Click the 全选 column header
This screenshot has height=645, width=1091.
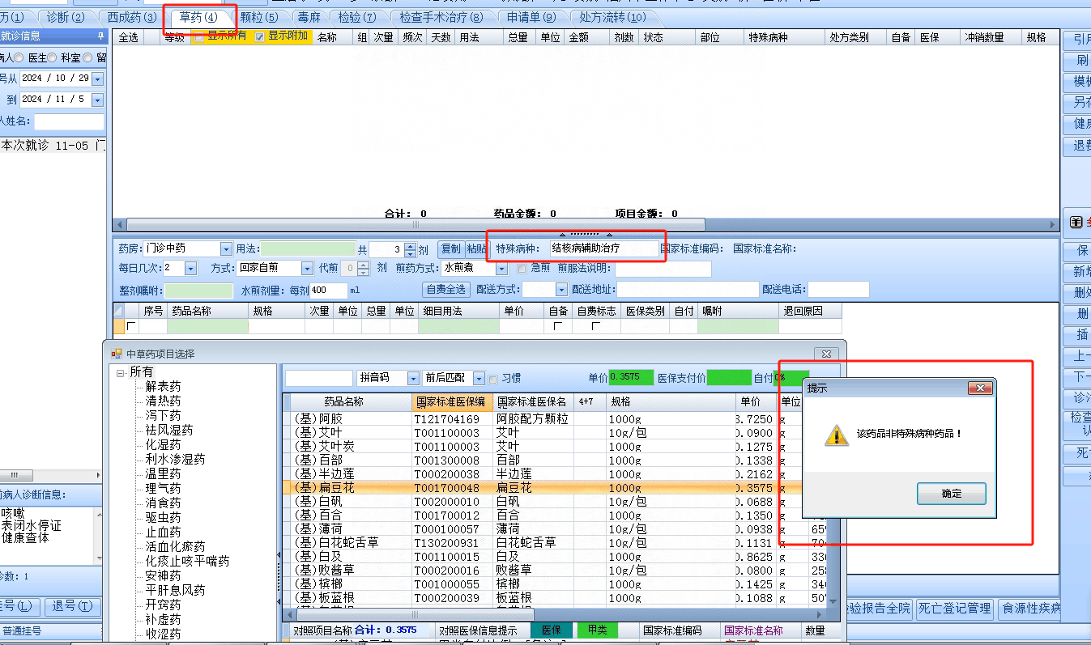point(128,37)
